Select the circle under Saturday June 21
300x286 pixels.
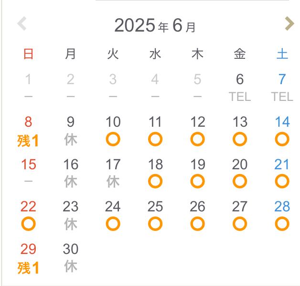click(282, 181)
